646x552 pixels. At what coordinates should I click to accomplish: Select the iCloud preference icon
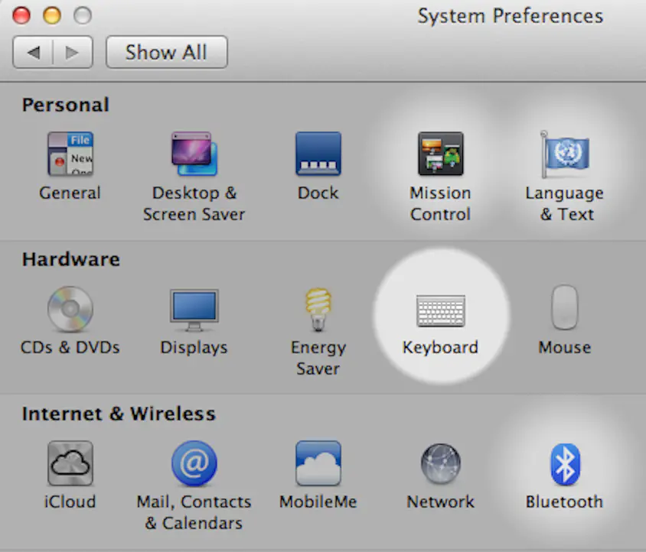click(x=70, y=463)
